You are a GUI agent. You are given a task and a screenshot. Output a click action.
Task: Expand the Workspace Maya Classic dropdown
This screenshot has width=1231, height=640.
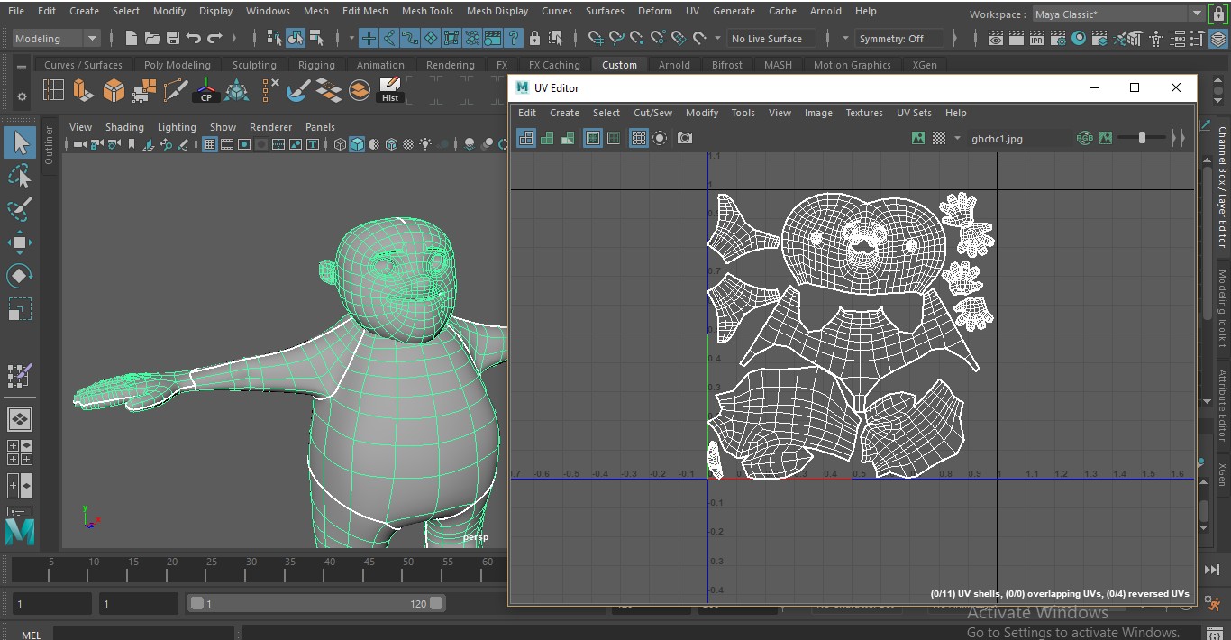[1197, 14]
